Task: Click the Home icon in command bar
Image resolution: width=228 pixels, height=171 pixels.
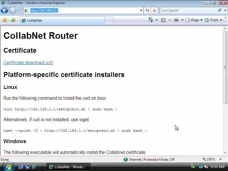Action: click(x=151, y=20)
